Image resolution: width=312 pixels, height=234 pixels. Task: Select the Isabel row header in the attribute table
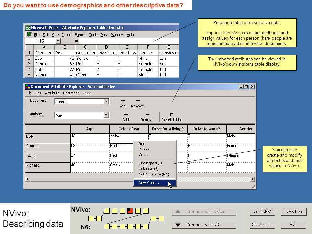(x=48, y=158)
